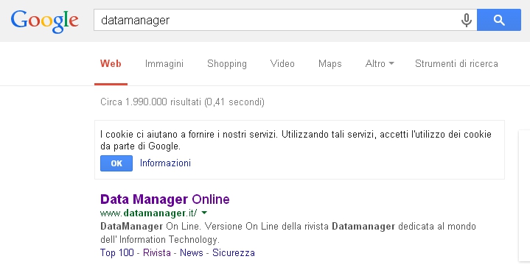Open the Rivista sitelink
This screenshot has width=530, height=273.
click(157, 252)
